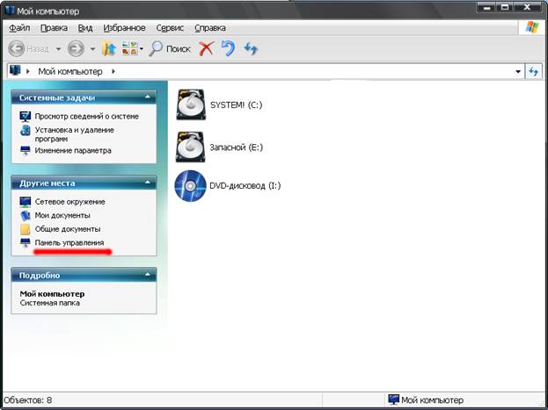Click the blue Undo arrow toolbar icon

tap(228, 48)
